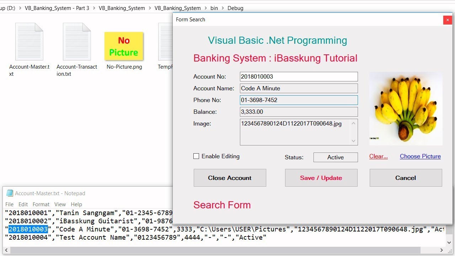
Task: Open the View menu in Notepad
Action: click(60, 204)
